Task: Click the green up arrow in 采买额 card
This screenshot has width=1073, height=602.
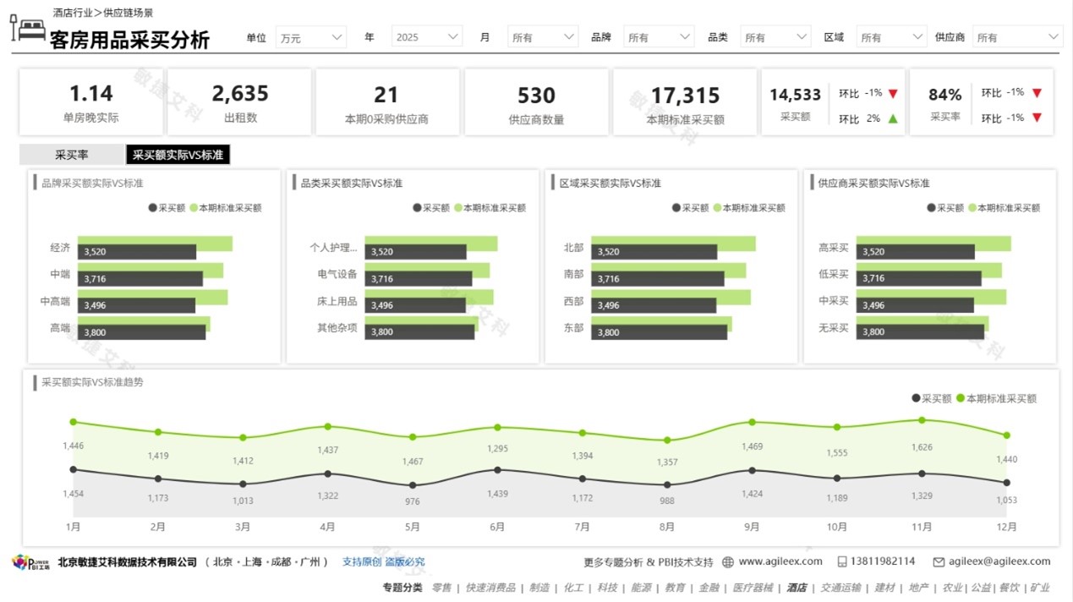Action: 892,119
